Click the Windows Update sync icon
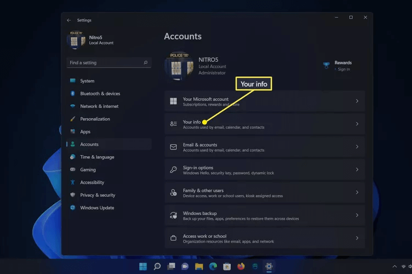412x274 pixels. tap(73, 208)
